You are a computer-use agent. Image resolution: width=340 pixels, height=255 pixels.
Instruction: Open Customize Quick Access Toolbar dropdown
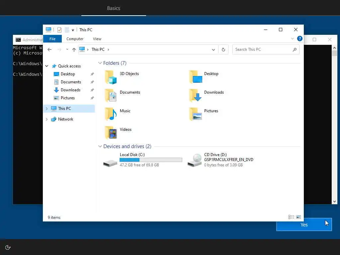pos(73,30)
